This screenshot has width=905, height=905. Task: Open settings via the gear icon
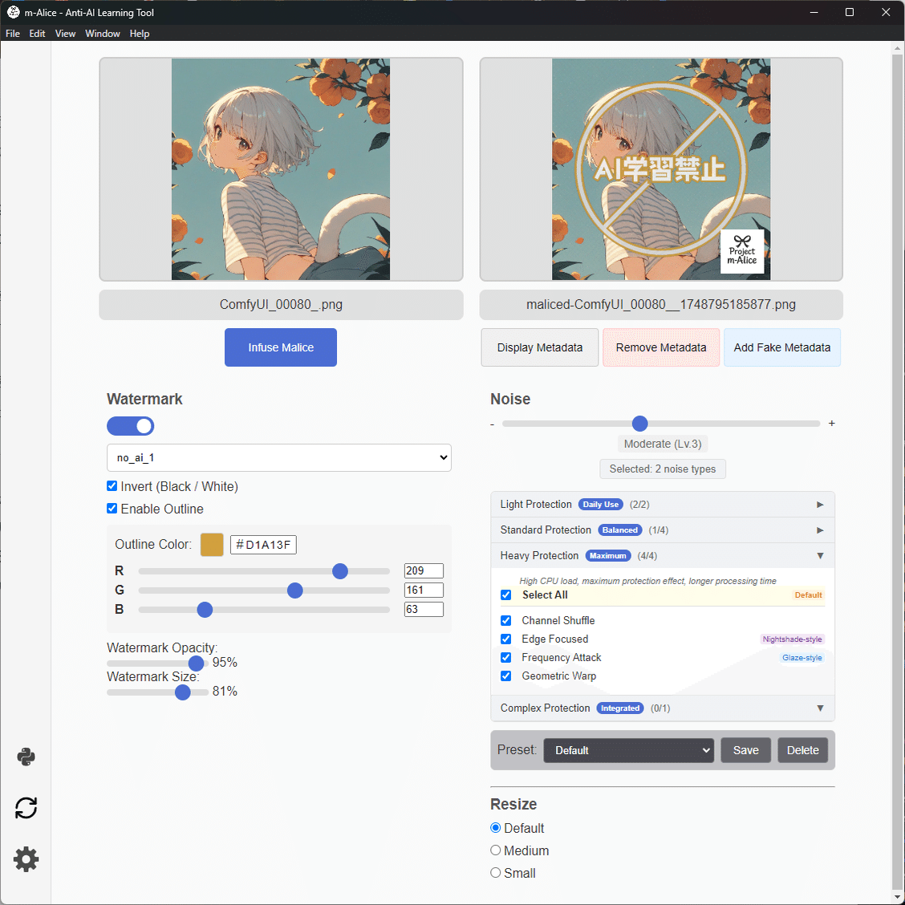click(x=26, y=859)
